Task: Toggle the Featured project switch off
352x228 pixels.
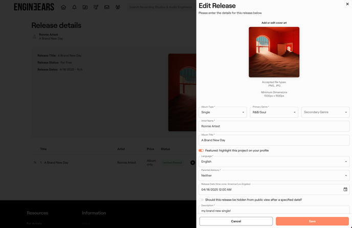Action: pyautogui.click(x=201, y=150)
